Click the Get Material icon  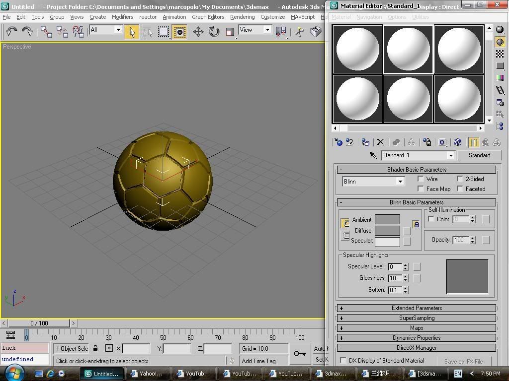click(339, 142)
